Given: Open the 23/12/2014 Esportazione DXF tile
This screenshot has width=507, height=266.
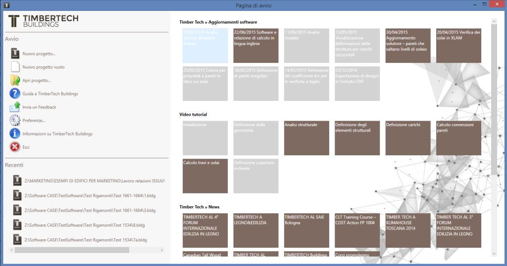Looking at the screenshot, I should click(x=357, y=84).
